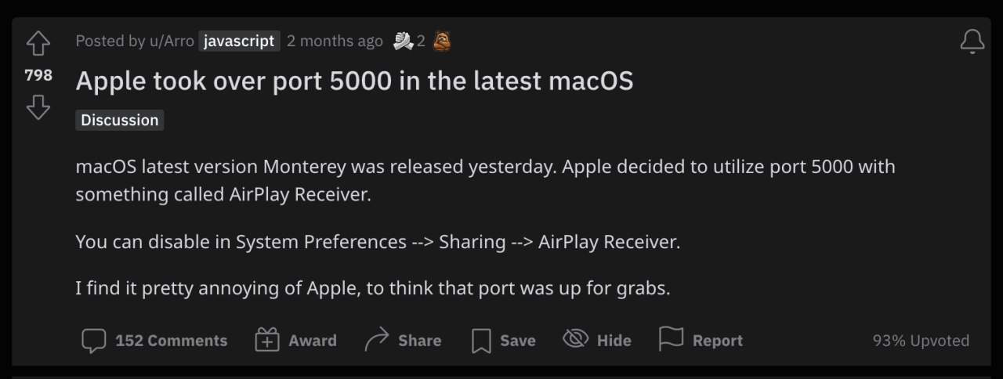This screenshot has width=1003, height=379.
Task: Click the Report flag icon
Action: coord(671,340)
